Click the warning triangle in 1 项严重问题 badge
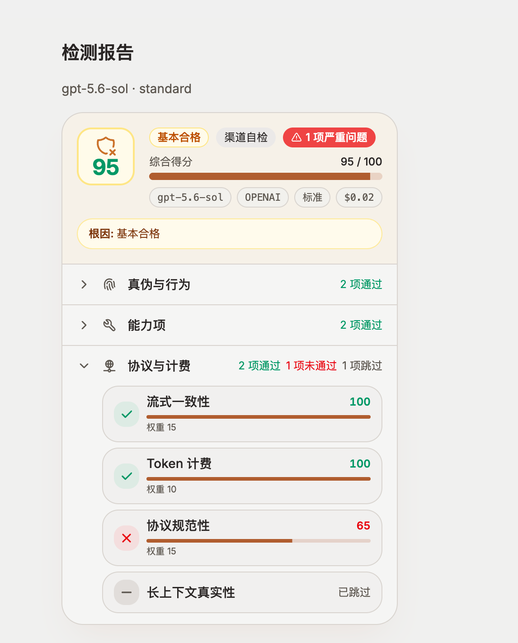518x643 pixels. click(x=297, y=137)
